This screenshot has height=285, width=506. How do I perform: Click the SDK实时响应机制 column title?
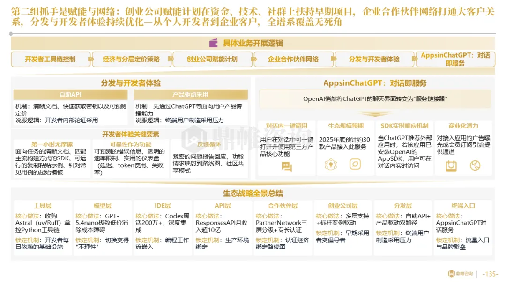point(404,126)
